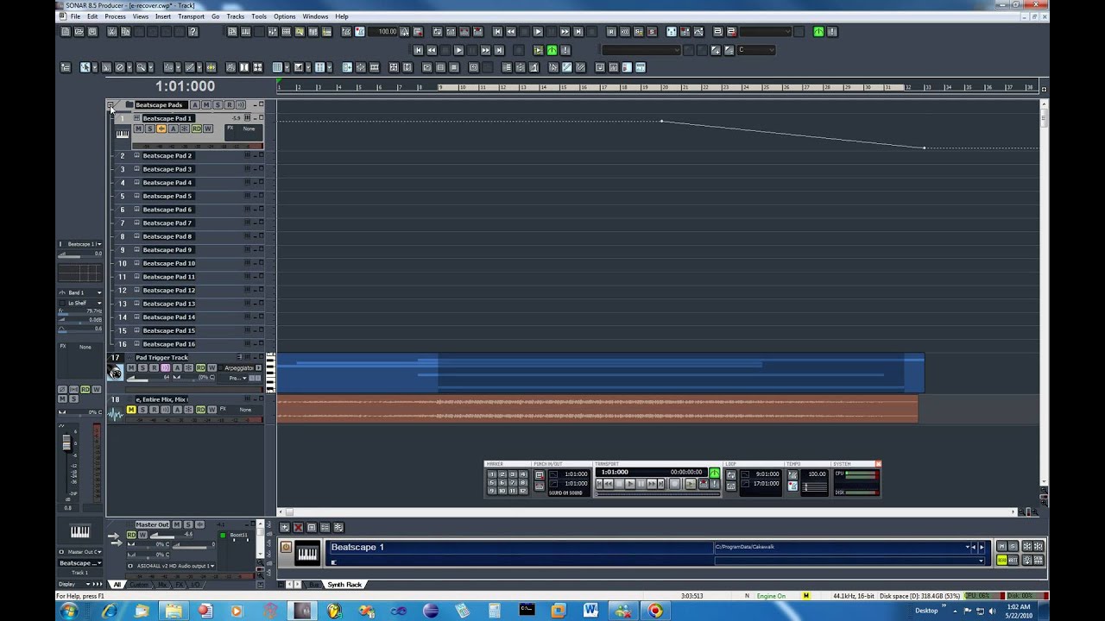Select Beatscape Pad 10 track
Viewport: 1105px width, 621px height.
pyautogui.click(x=169, y=263)
